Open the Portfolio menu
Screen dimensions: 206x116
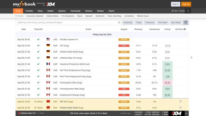point(29,11)
